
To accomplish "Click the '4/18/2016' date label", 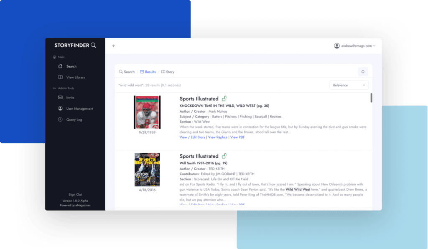I will click(x=147, y=190).
